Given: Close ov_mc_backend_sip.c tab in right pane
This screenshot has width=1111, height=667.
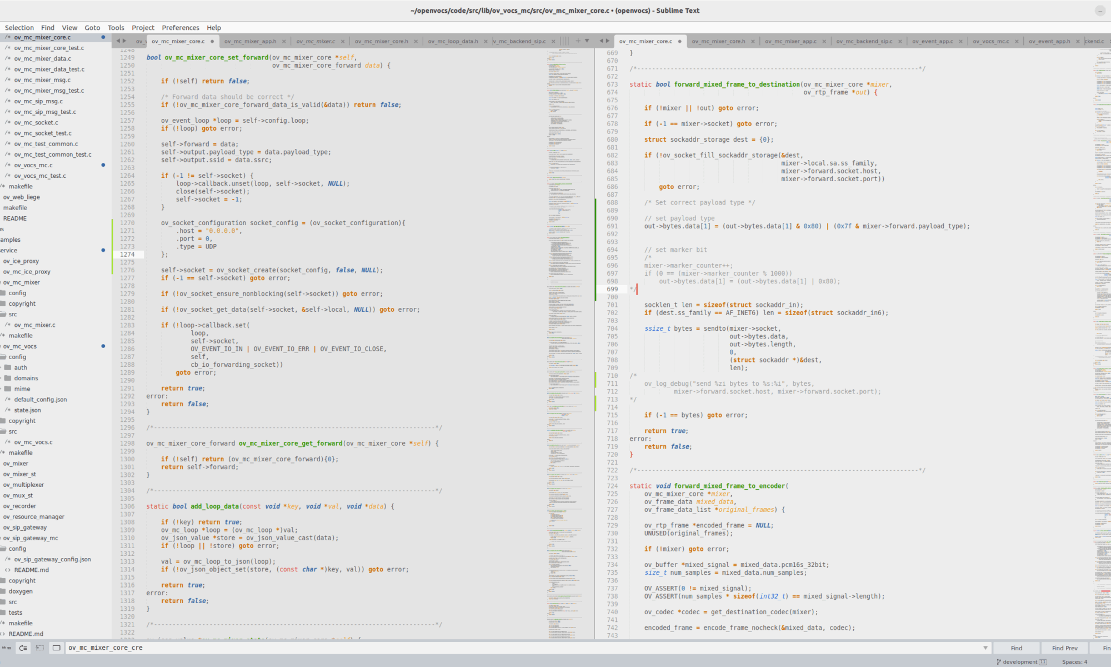Looking at the screenshot, I should [900, 41].
